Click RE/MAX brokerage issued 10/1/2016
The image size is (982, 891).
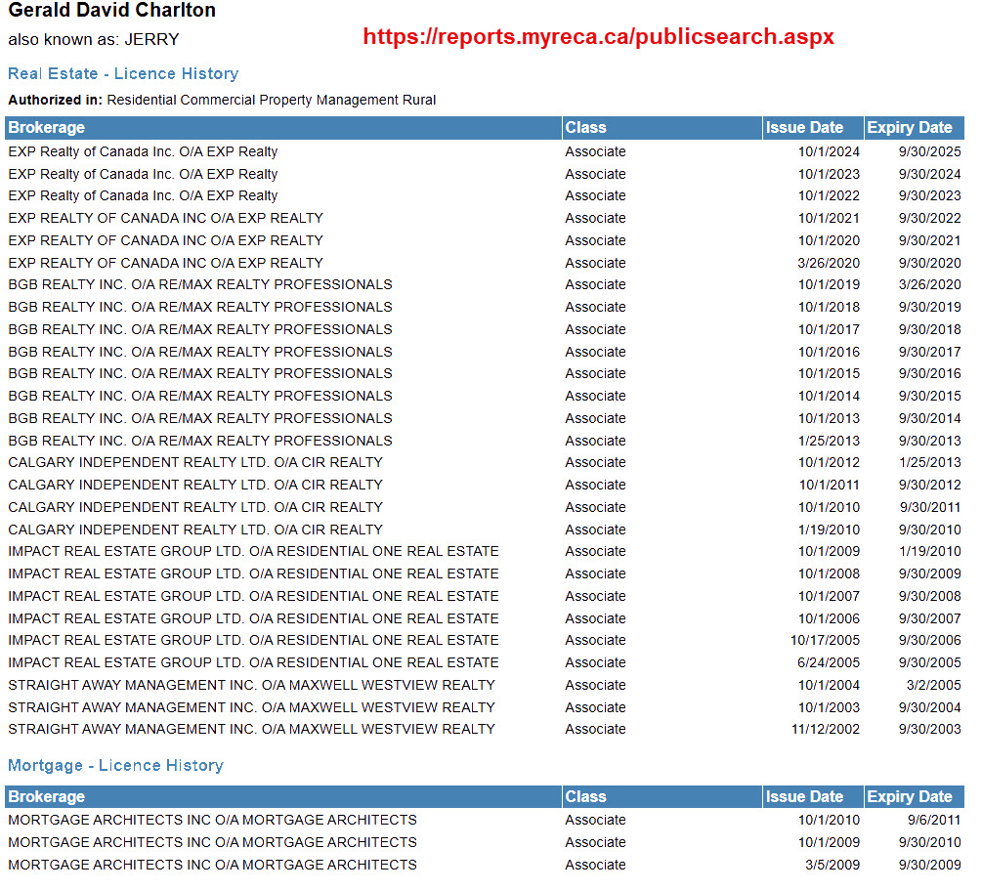[x=200, y=352]
